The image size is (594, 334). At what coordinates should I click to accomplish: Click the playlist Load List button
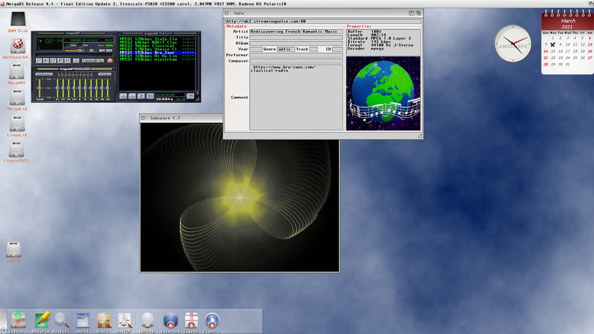(x=190, y=96)
